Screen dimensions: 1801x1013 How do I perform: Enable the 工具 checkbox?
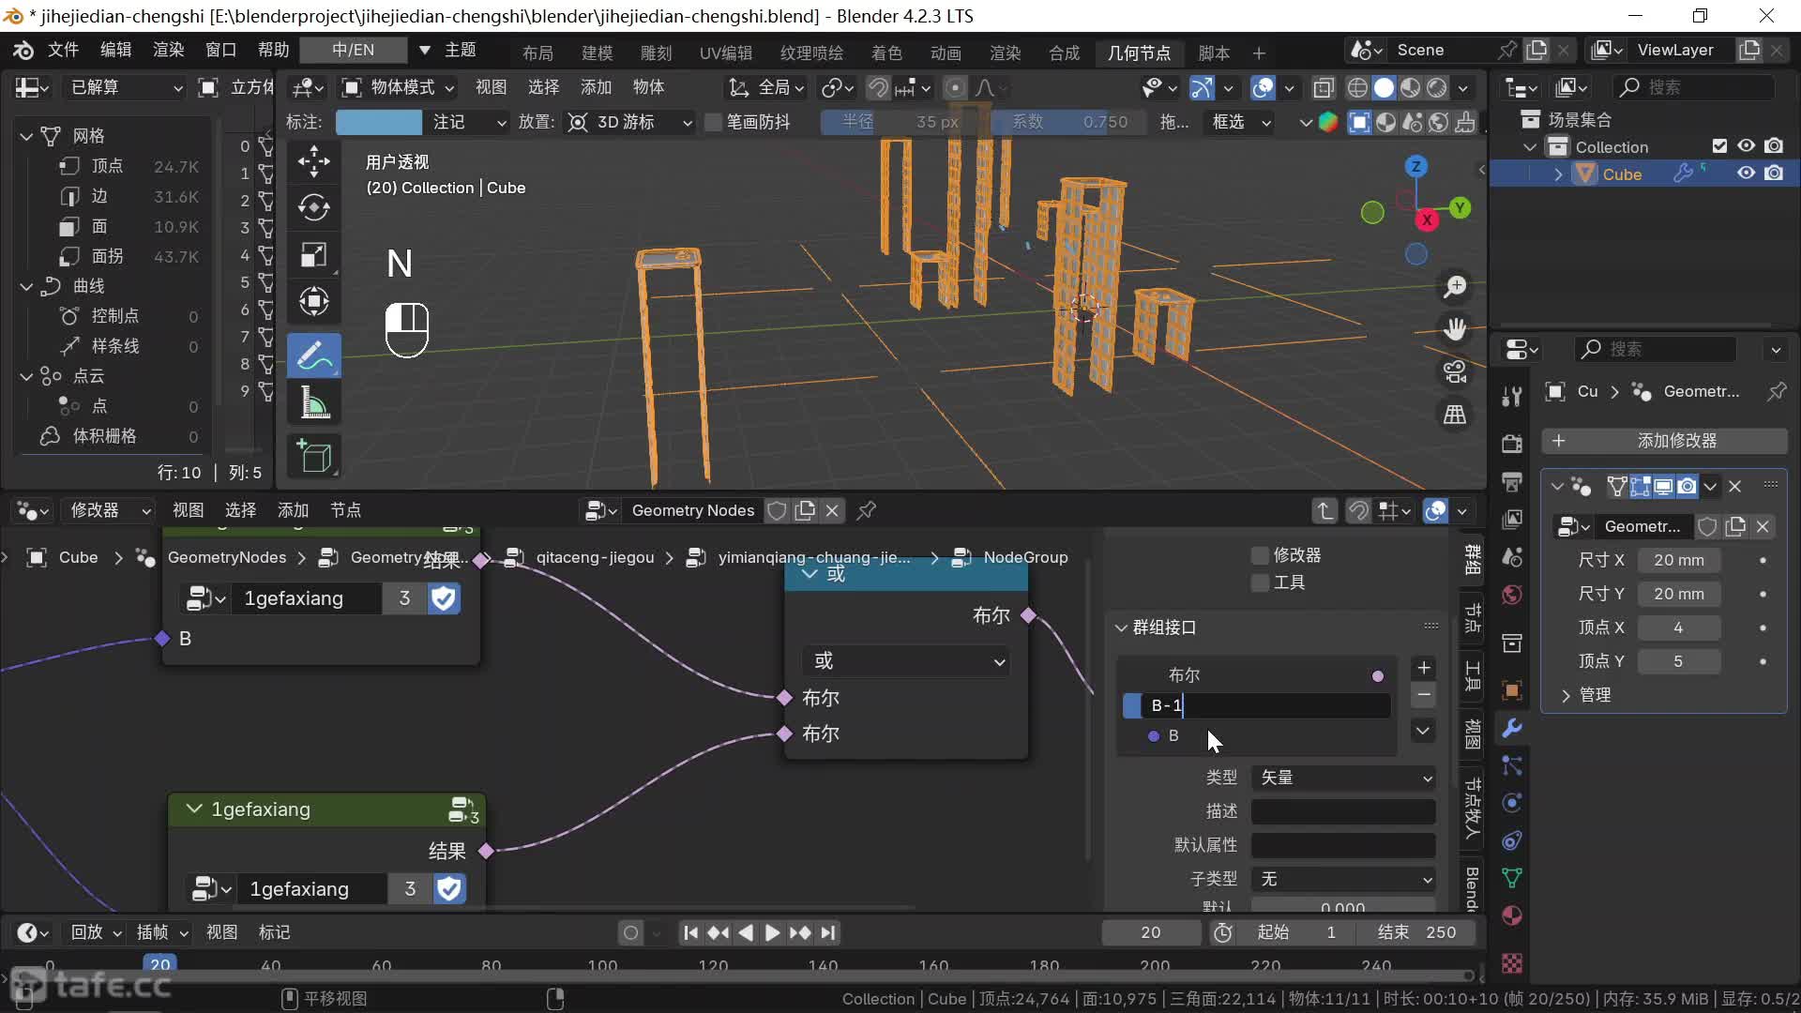point(1261,583)
